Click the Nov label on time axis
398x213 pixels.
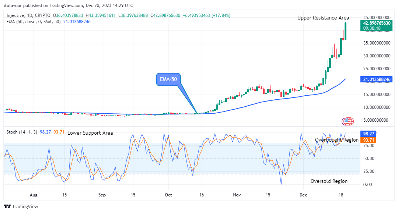tap(237, 194)
